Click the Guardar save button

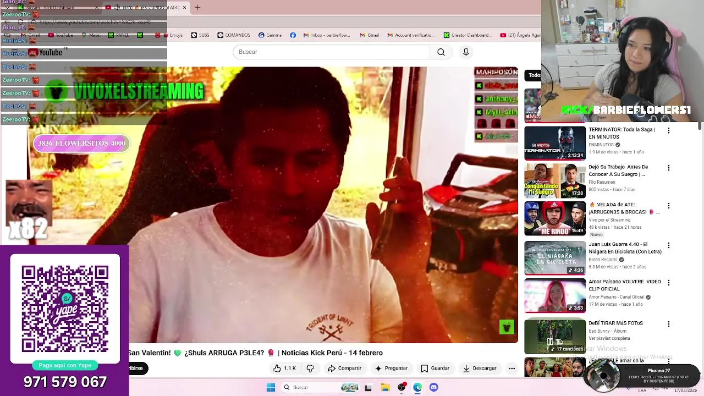[x=435, y=368]
